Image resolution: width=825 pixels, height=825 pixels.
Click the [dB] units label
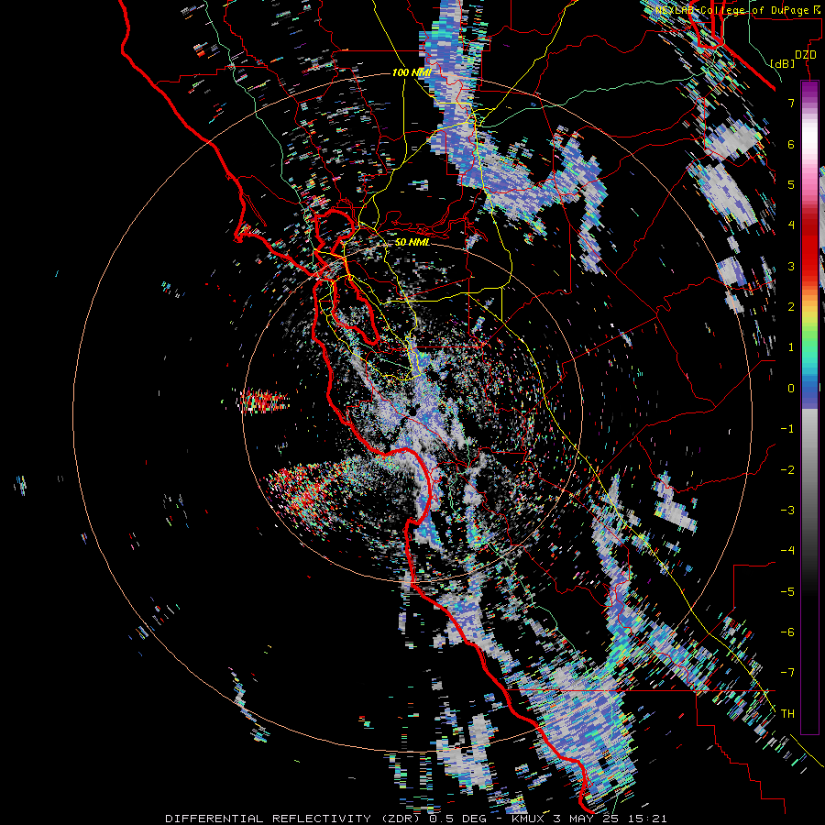[783, 63]
